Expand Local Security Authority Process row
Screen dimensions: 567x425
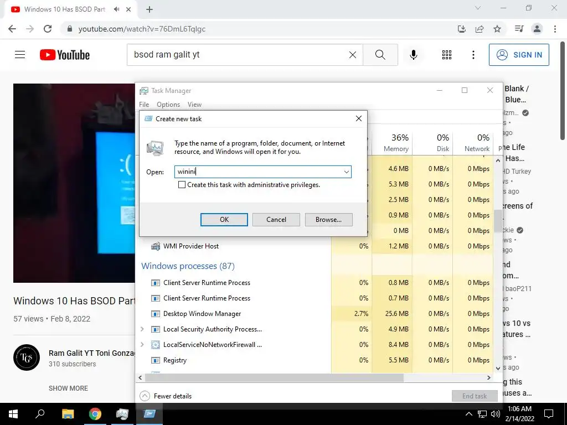click(142, 329)
